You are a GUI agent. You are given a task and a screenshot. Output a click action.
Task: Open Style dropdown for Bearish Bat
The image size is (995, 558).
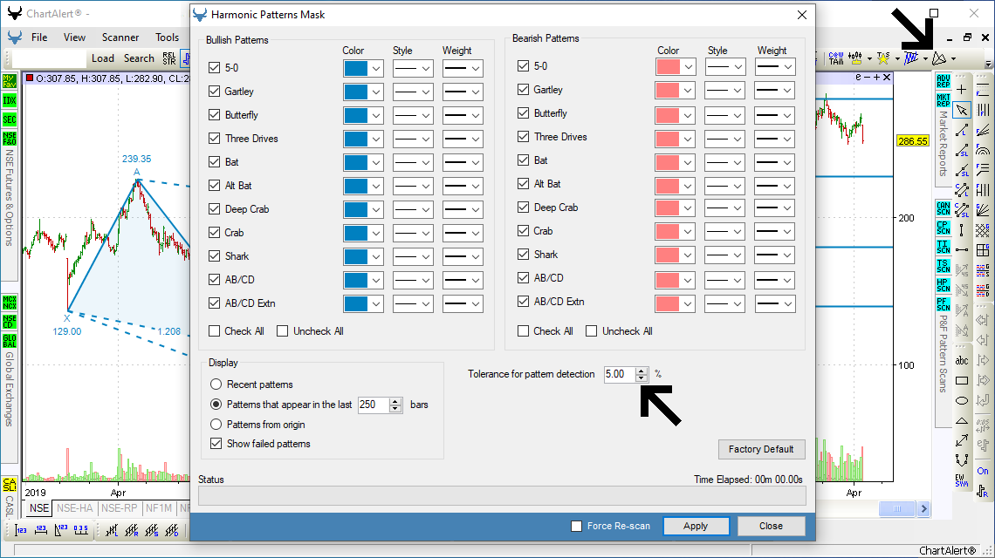(725, 162)
